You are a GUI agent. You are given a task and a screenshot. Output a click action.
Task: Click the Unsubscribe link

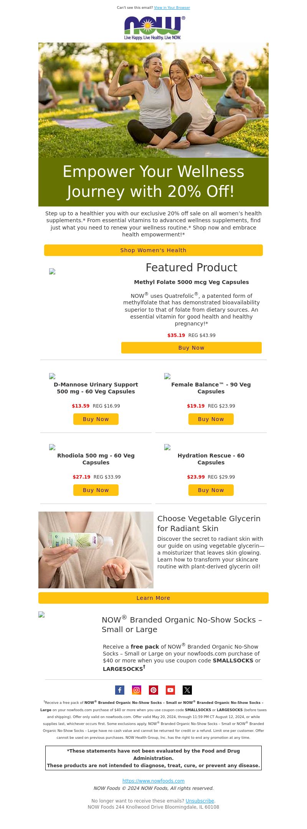(x=200, y=801)
